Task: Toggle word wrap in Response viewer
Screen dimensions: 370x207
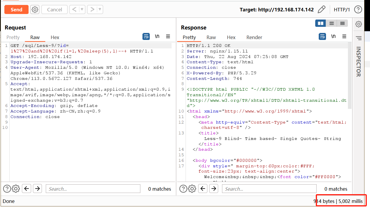Action: [322, 36]
